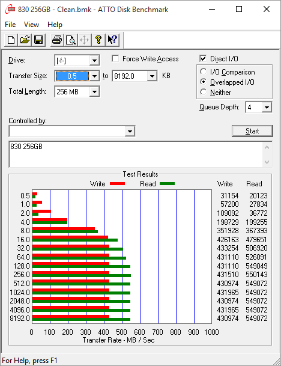Uncheck the Direct I/O checkbox

203,58
